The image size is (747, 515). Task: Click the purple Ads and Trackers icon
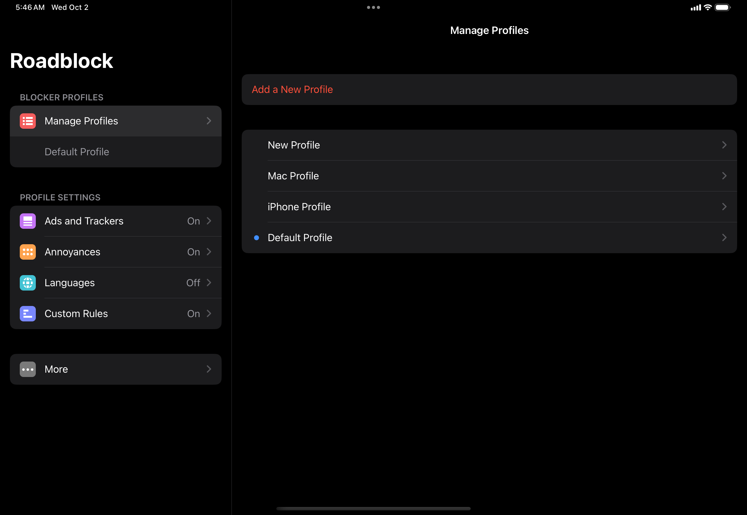tap(28, 221)
